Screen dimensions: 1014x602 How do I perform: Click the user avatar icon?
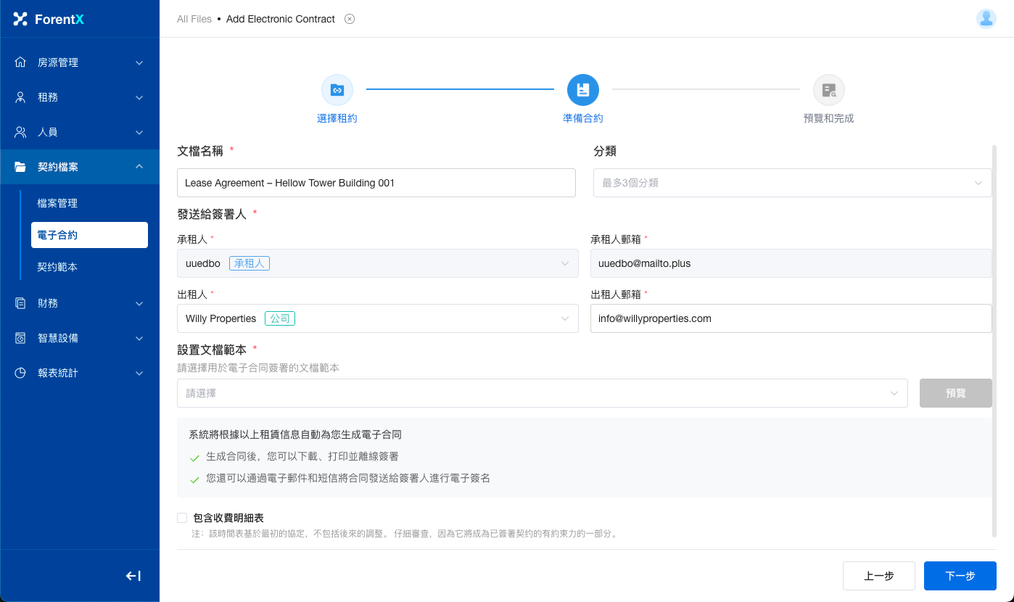click(x=986, y=19)
